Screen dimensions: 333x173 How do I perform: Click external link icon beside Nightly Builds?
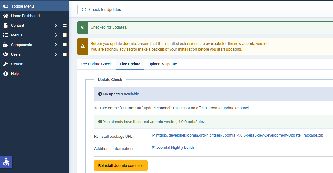coord(154,147)
